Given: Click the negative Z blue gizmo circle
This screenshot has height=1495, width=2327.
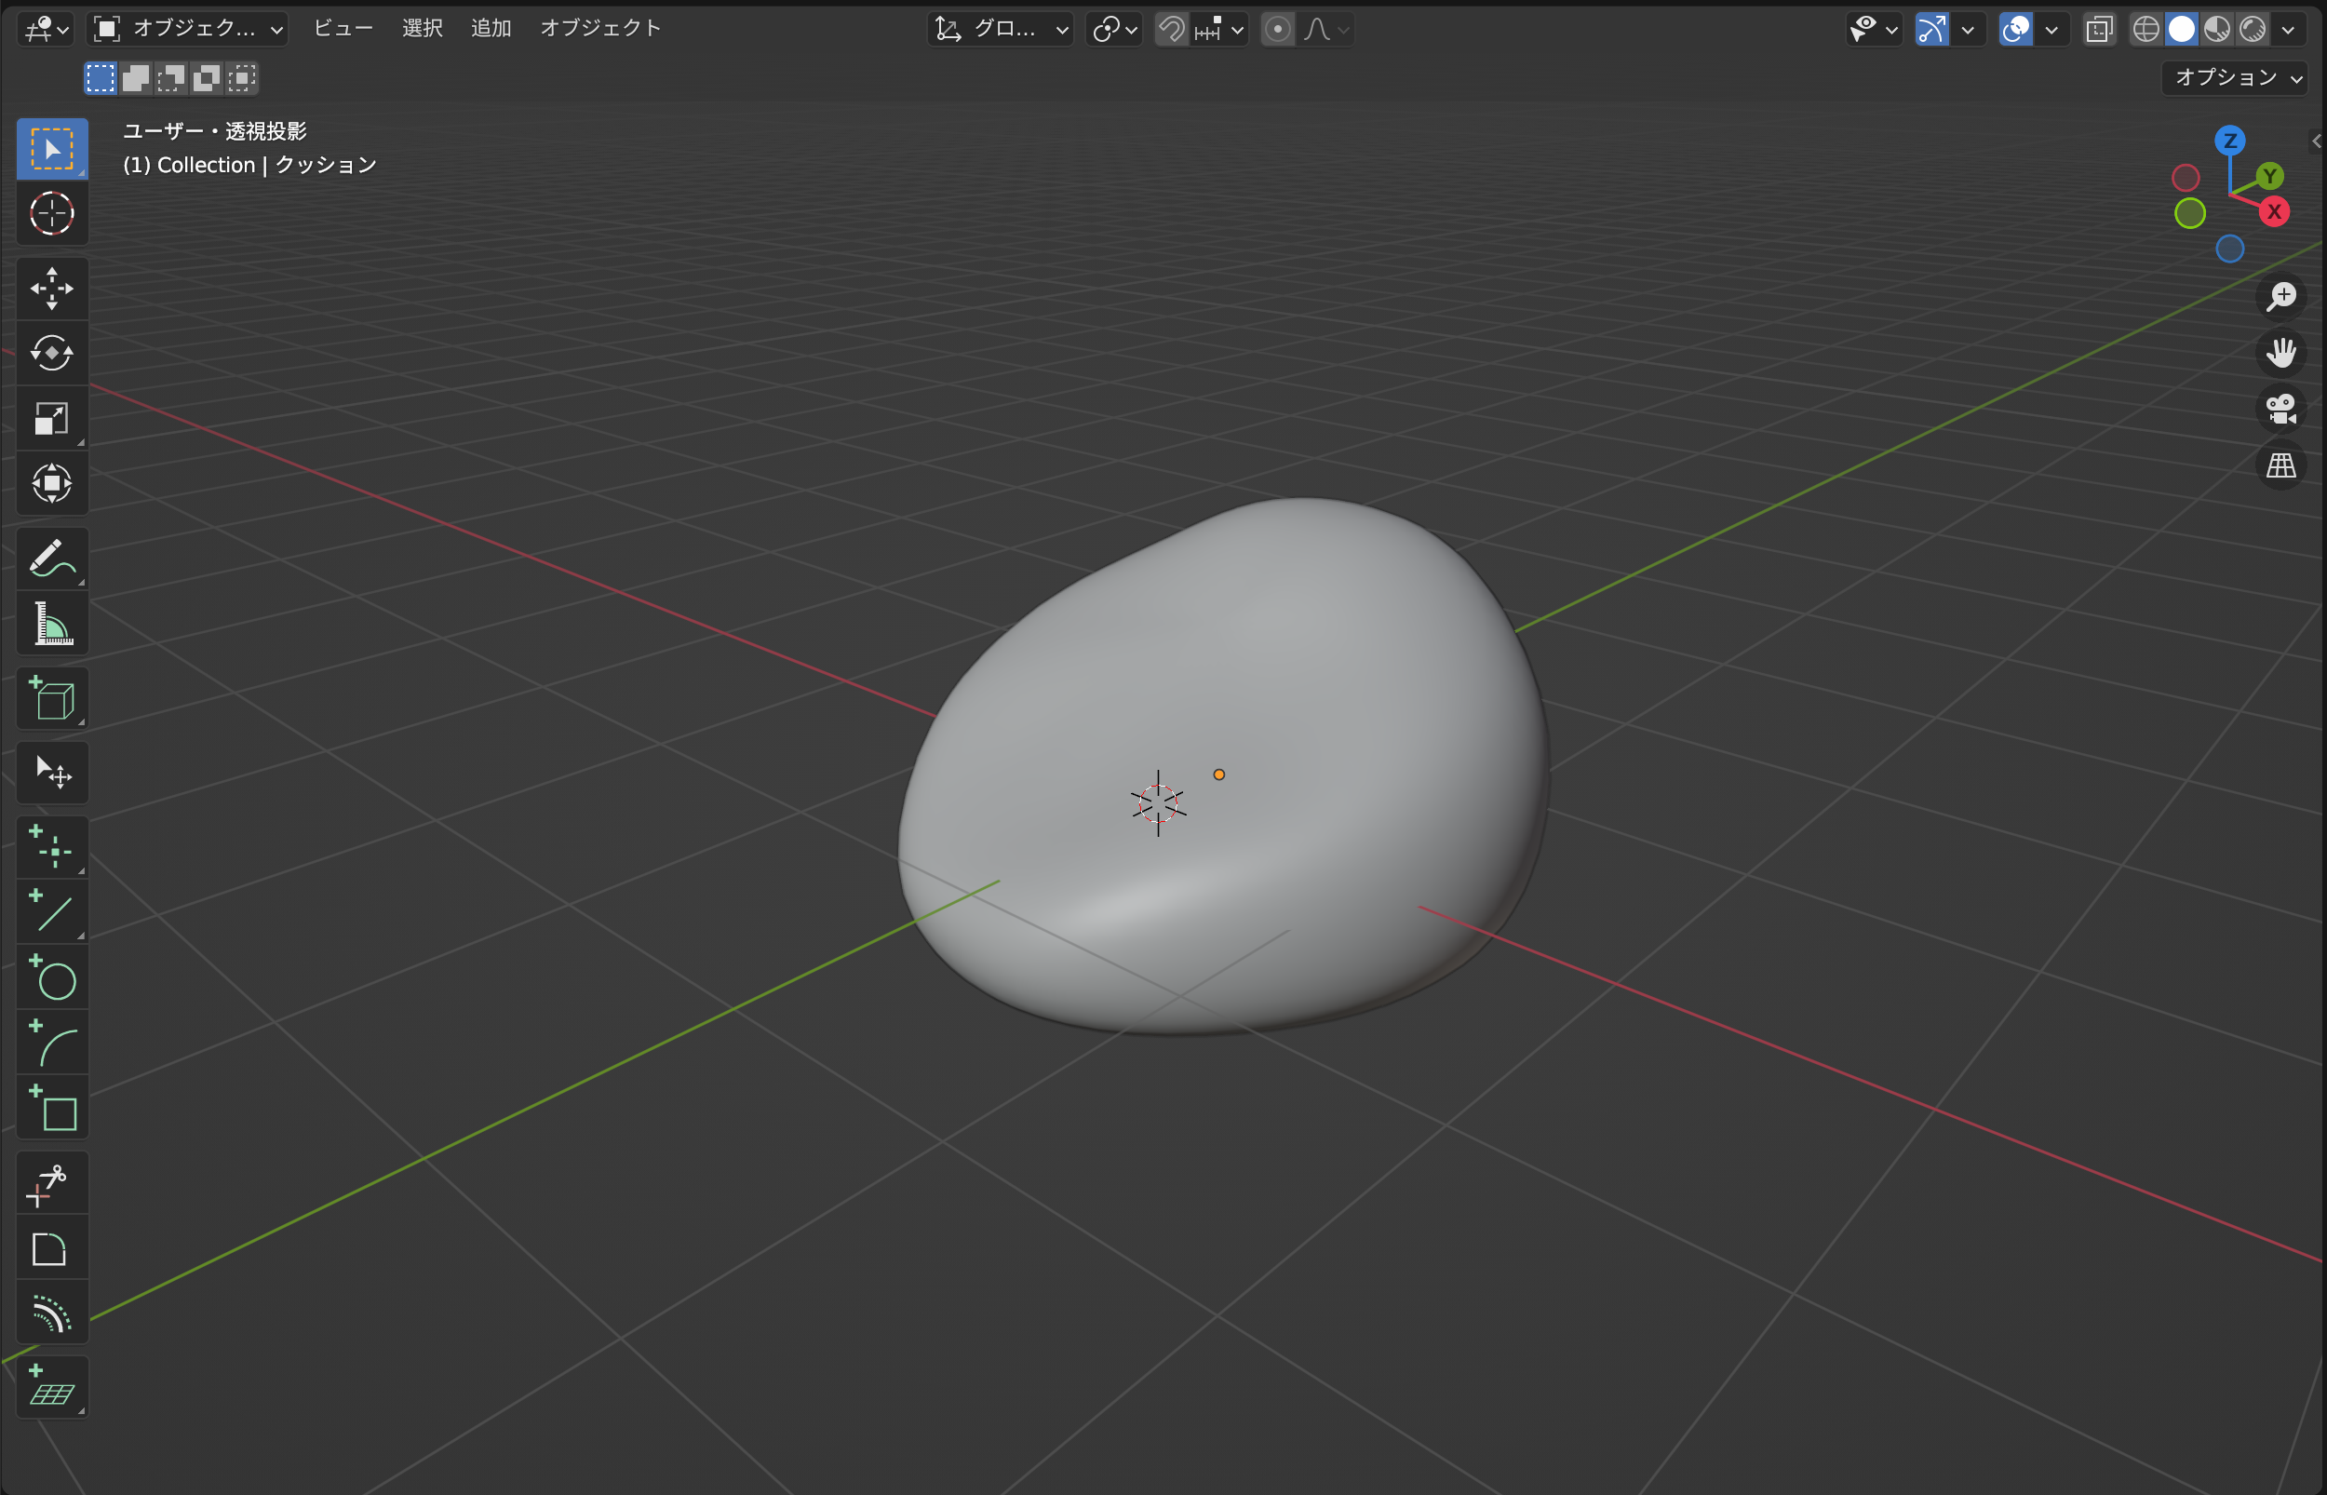Looking at the screenshot, I should 2230,249.
